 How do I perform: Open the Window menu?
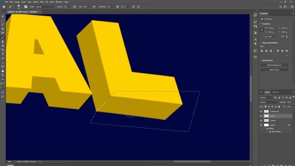(59, 2)
